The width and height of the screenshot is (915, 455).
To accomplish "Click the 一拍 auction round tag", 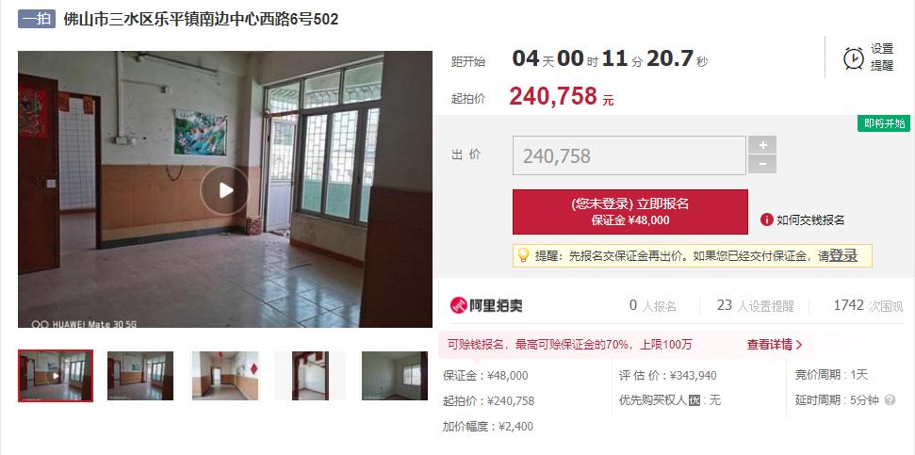I will (x=36, y=19).
